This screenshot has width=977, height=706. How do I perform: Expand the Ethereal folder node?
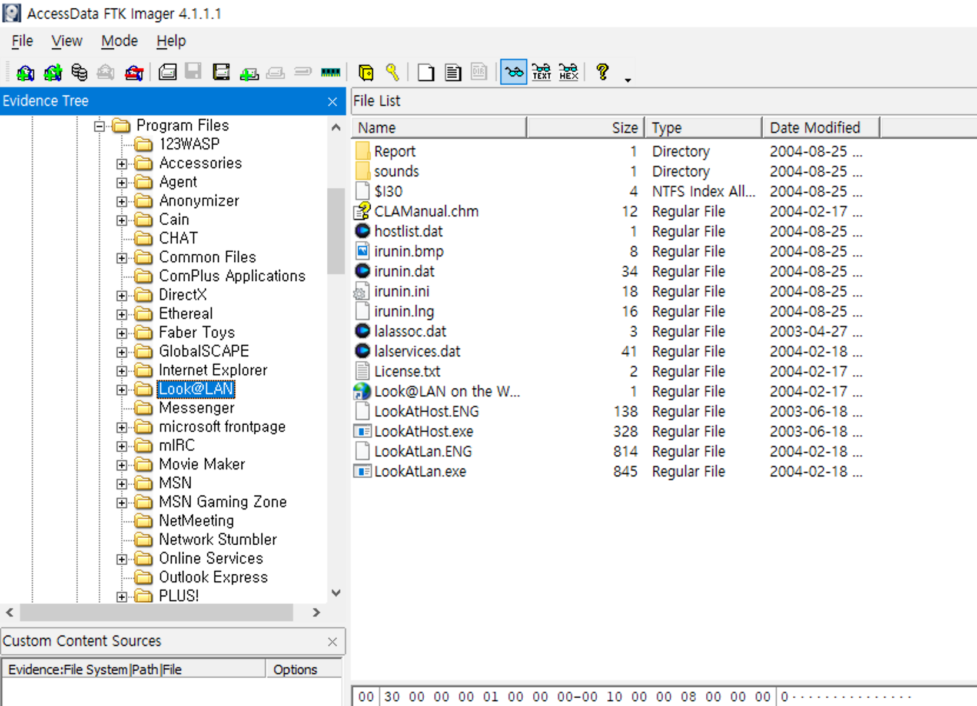click(x=122, y=314)
